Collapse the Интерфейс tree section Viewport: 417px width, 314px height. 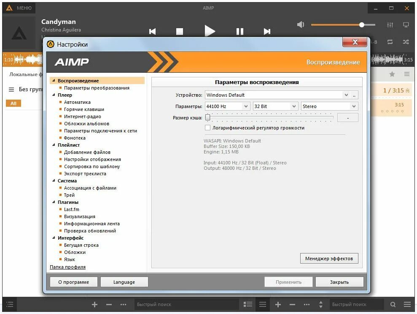tap(54, 238)
